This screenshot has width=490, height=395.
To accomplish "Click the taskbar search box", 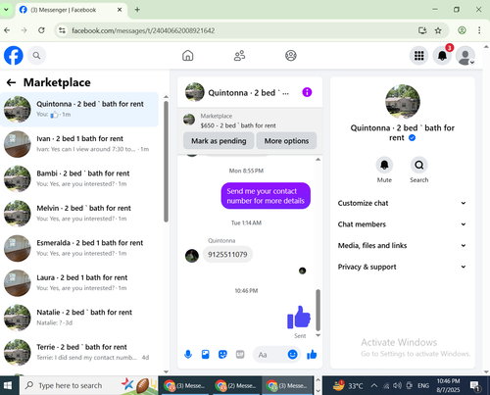I will coord(88,386).
